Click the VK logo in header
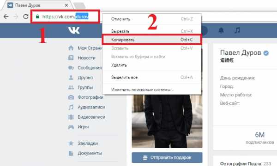Screen dimensions: 277x166 click(x=74, y=30)
